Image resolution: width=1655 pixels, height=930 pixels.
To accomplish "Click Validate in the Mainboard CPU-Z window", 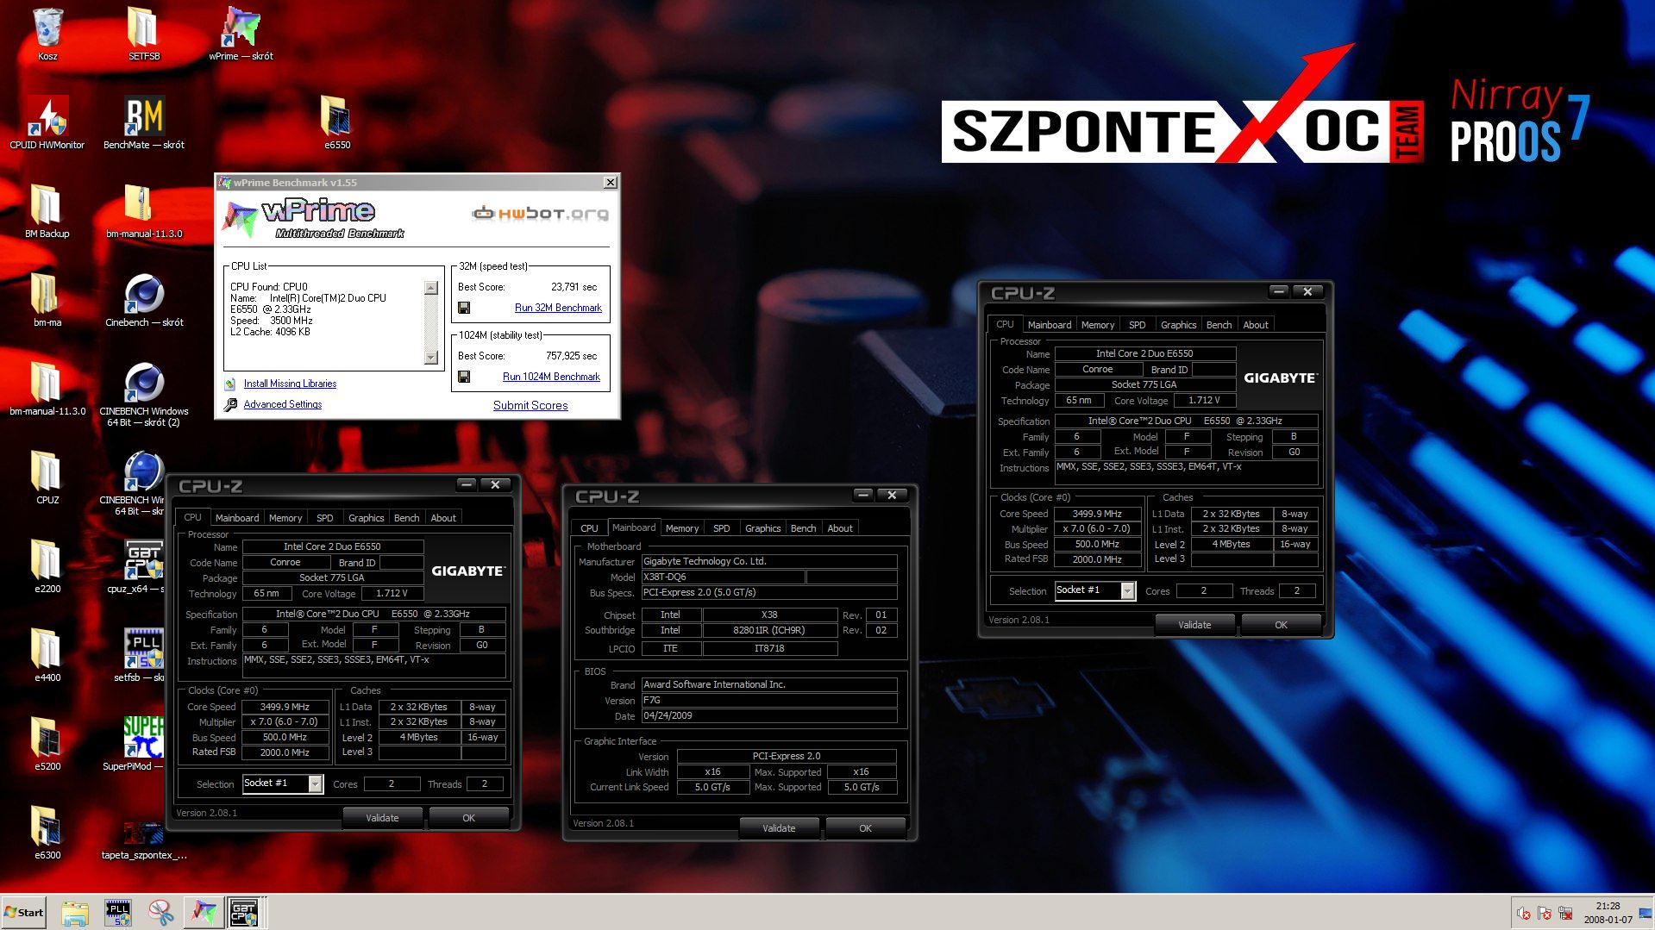I will (779, 828).
